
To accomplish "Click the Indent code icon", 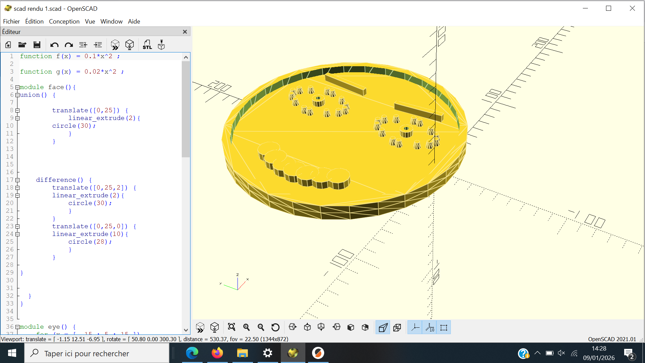I will tap(98, 45).
